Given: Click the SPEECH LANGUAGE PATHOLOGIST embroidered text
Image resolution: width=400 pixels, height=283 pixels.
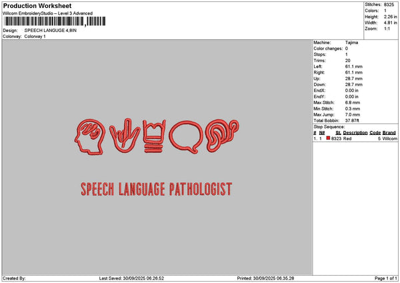Looking at the screenshot, I should coord(157,189).
